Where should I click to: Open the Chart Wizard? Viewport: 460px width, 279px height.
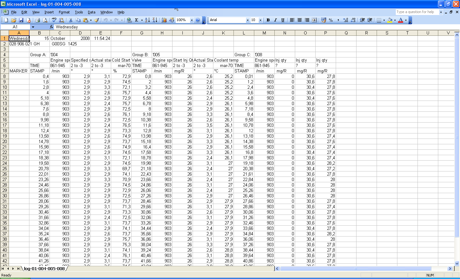coord(164,20)
